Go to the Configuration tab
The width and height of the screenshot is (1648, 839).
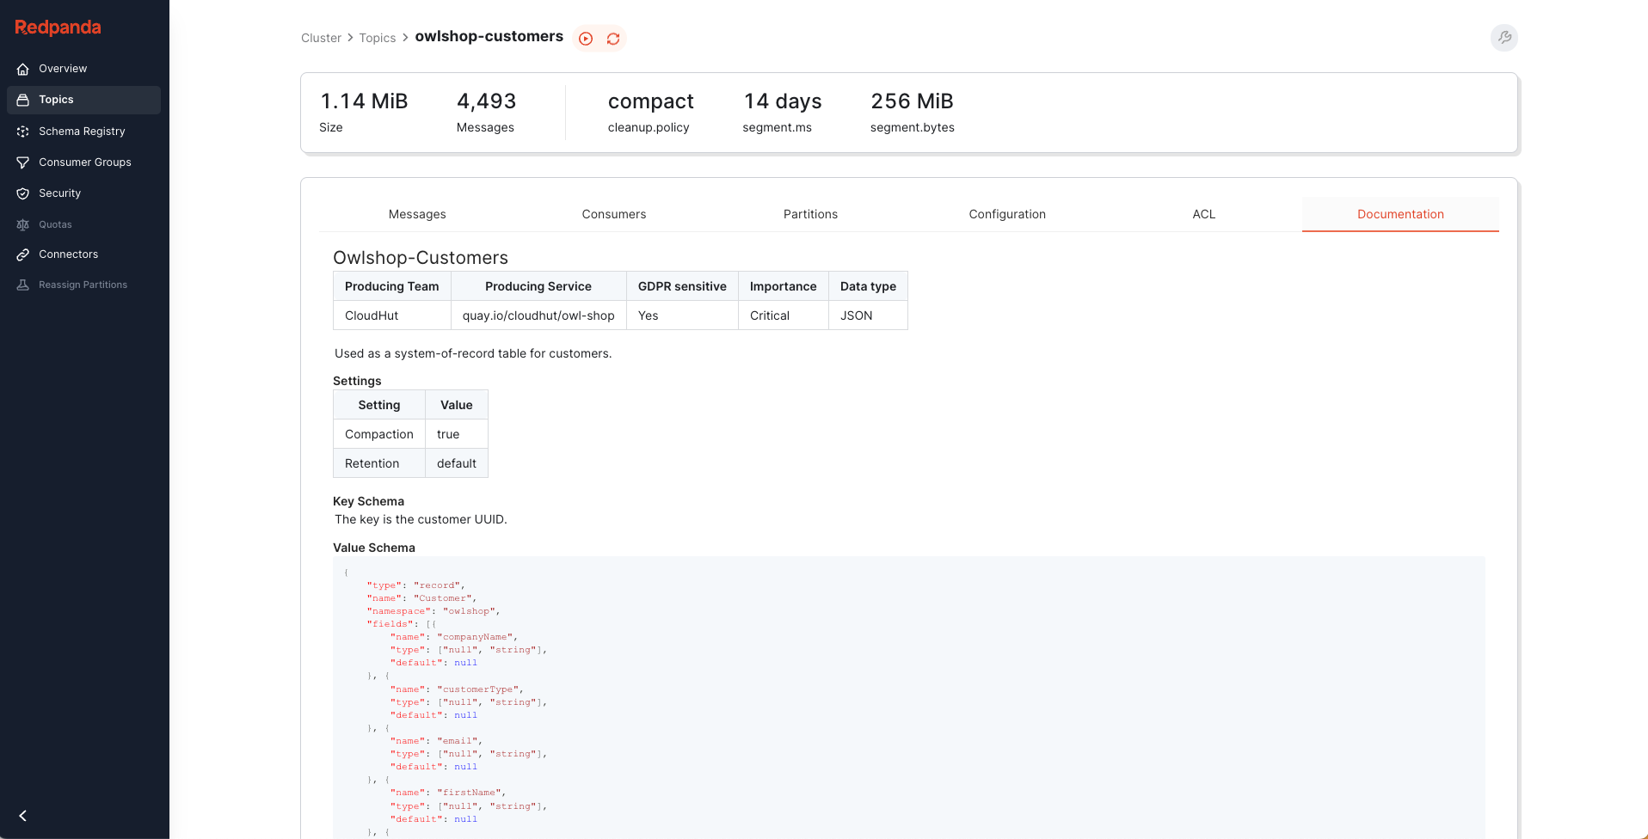(x=1007, y=214)
